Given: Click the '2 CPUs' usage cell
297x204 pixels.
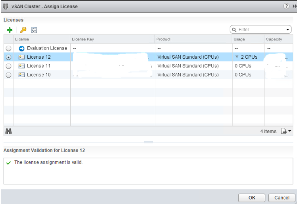Looking at the screenshot, I should pos(249,57).
